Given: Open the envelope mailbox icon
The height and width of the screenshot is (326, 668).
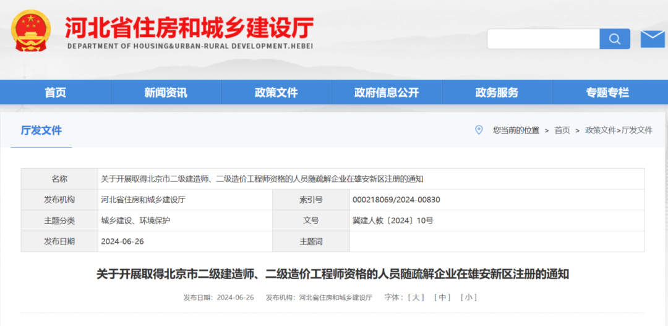Looking at the screenshot, I should [652, 39].
